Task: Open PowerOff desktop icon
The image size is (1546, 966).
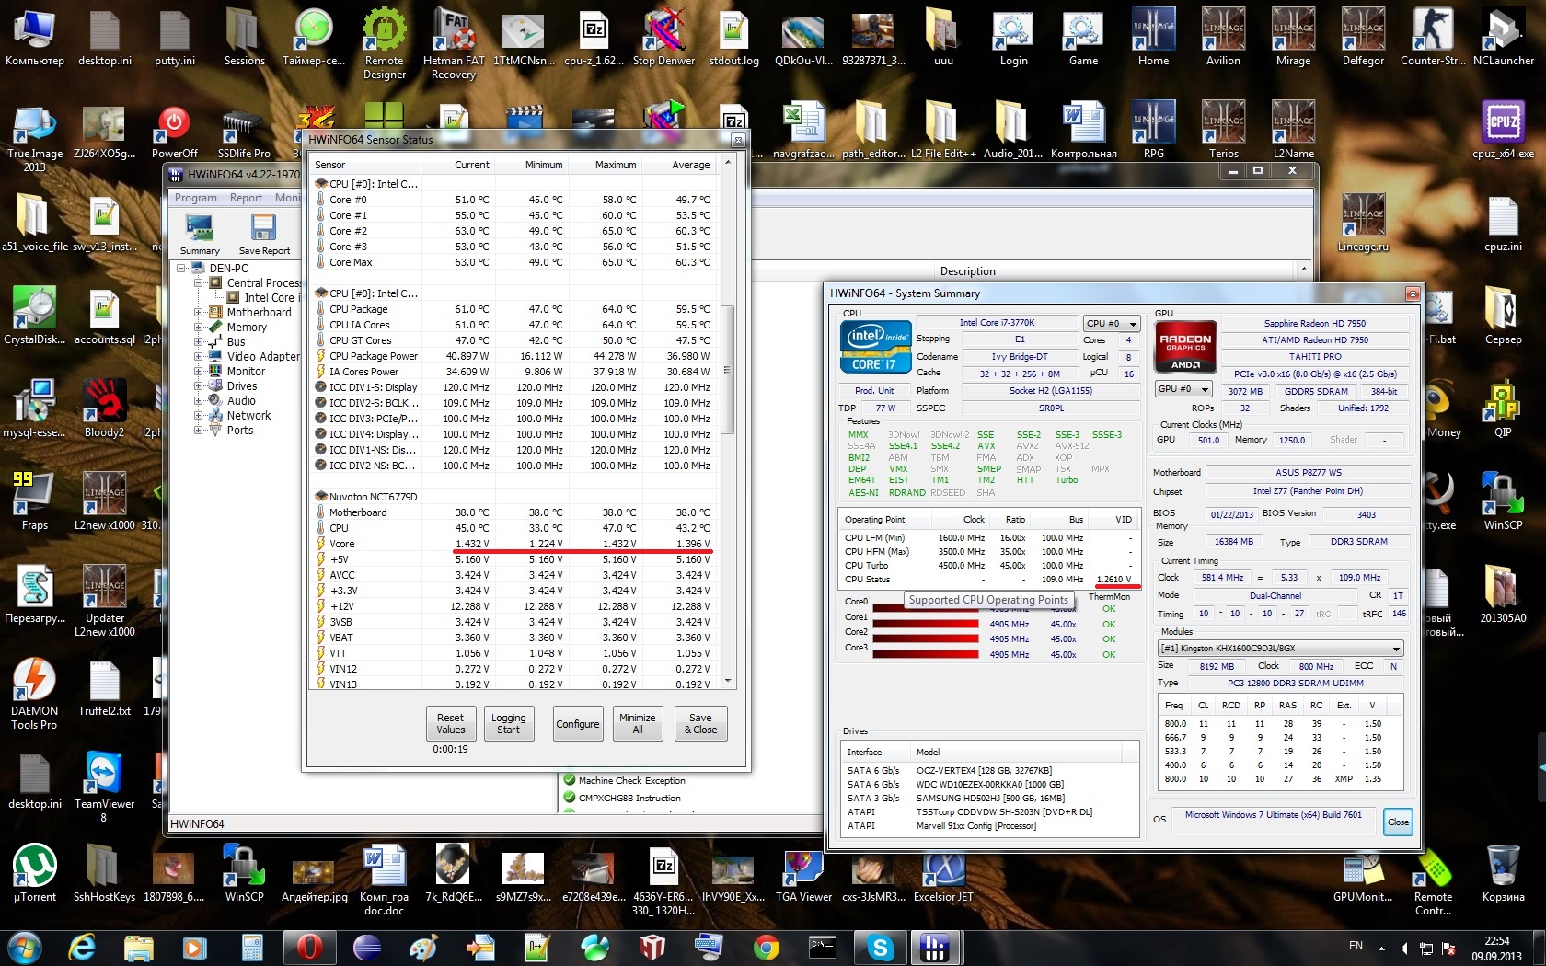Action: point(174,132)
